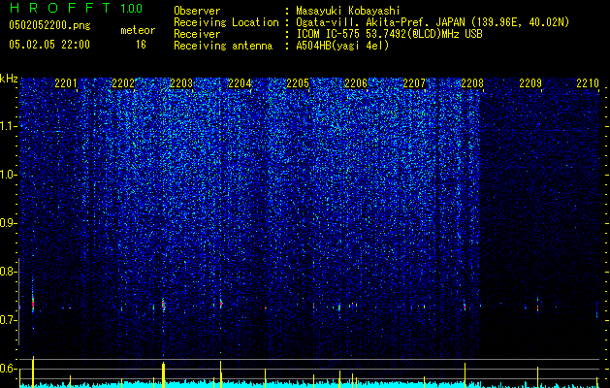Click the 0.8 frequency axis label
Screen dimensions: 610x388
(x=9, y=272)
